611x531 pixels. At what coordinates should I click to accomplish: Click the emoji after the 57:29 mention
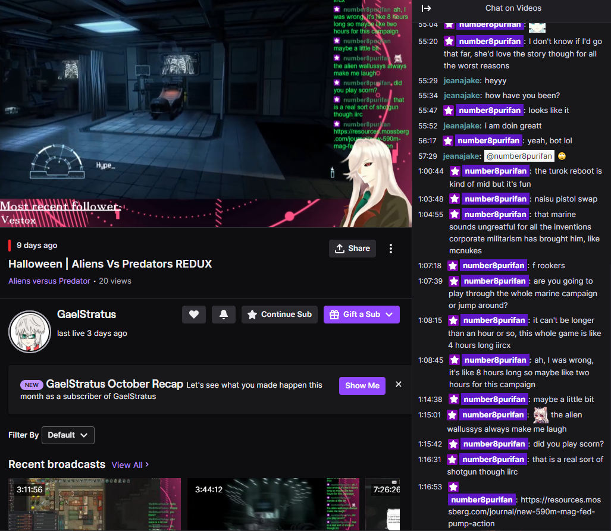coord(562,156)
